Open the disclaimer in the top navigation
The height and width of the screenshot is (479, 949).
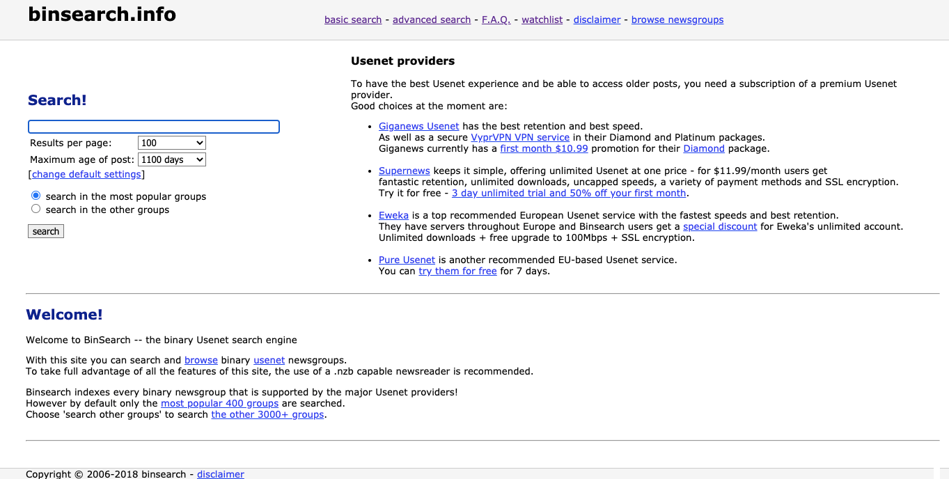coord(597,19)
